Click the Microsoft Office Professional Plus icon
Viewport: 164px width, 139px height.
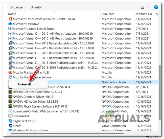(x=10, y=19)
